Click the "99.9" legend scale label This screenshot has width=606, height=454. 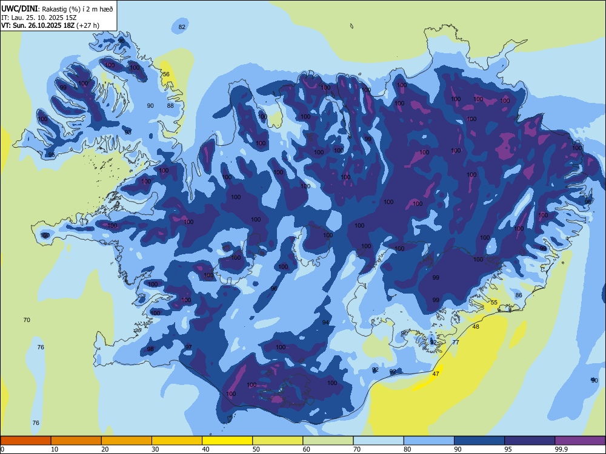tap(561, 449)
